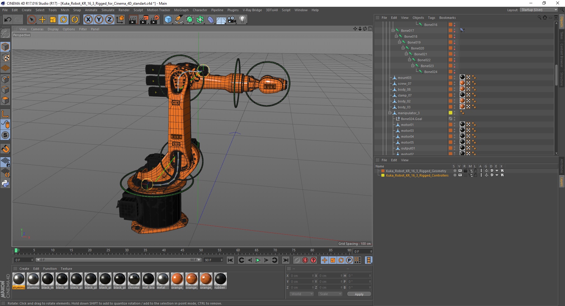The image size is (565, 306).
Task: Select the Live Selection tool
Action: (31, 20)
